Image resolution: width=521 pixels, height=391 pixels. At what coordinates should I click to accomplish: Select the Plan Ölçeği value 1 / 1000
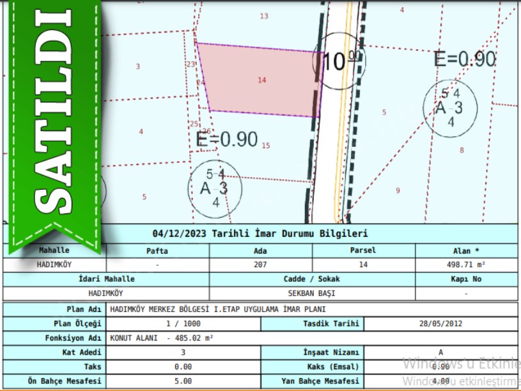pyautogui.click(x=183, y=323)
